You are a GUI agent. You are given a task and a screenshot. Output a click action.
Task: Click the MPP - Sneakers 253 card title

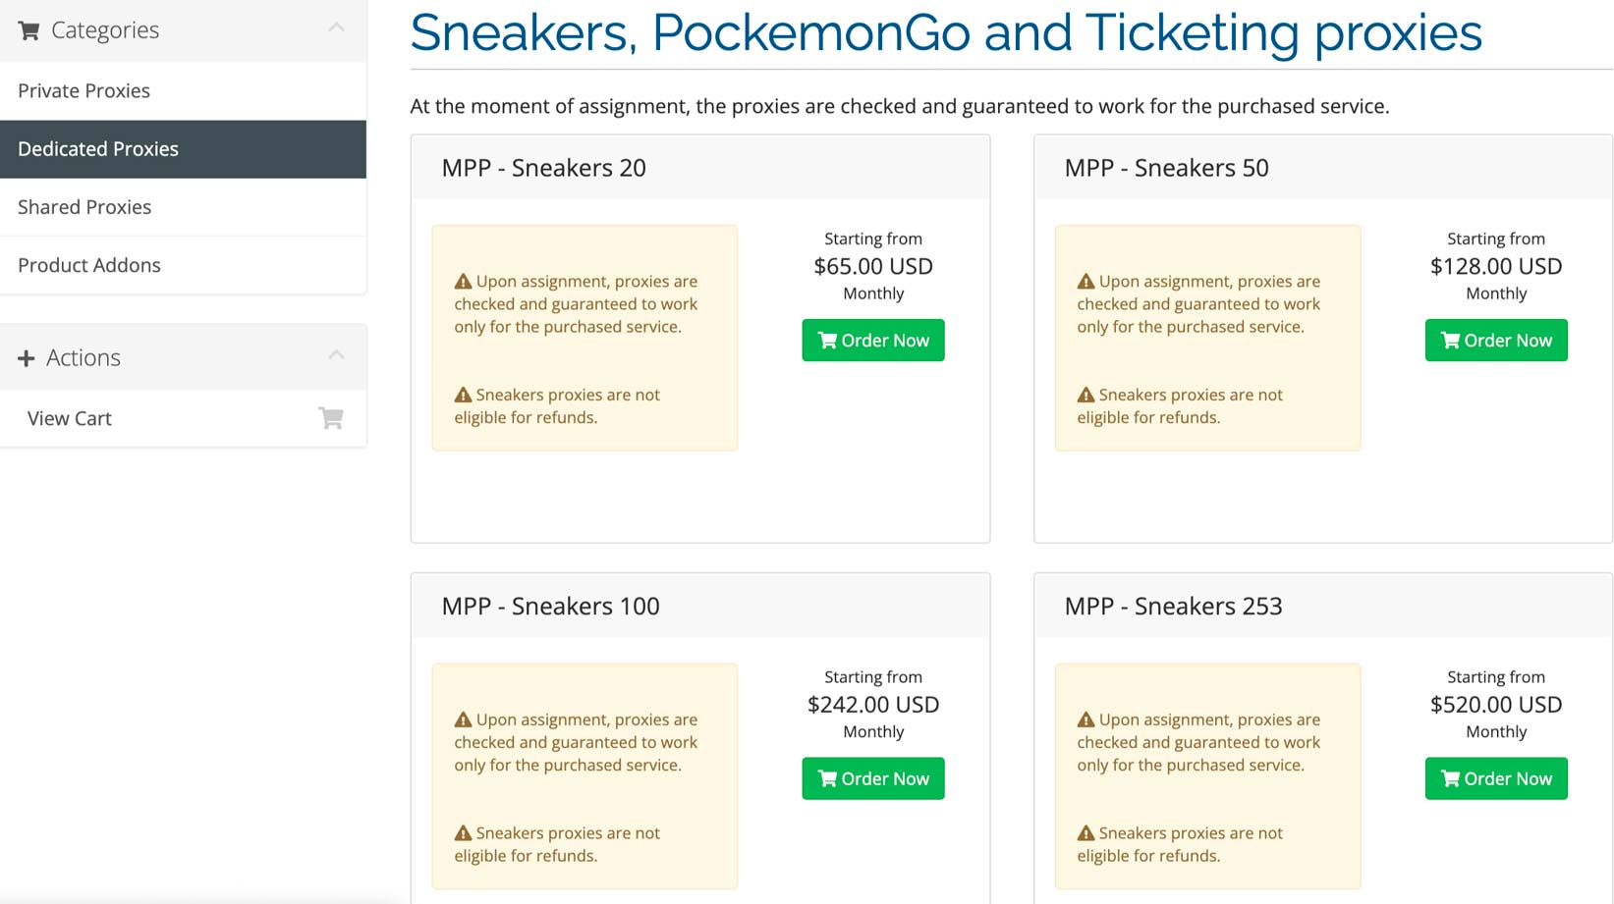coord(1173,607)
